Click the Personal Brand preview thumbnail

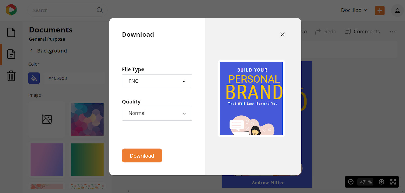point(251,99)
